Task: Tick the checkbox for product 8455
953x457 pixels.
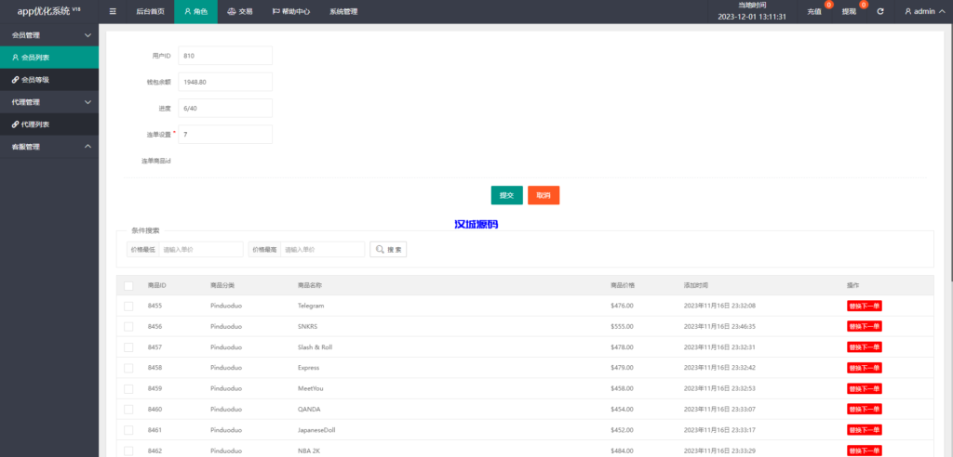Action: click(x=128, y=306)
